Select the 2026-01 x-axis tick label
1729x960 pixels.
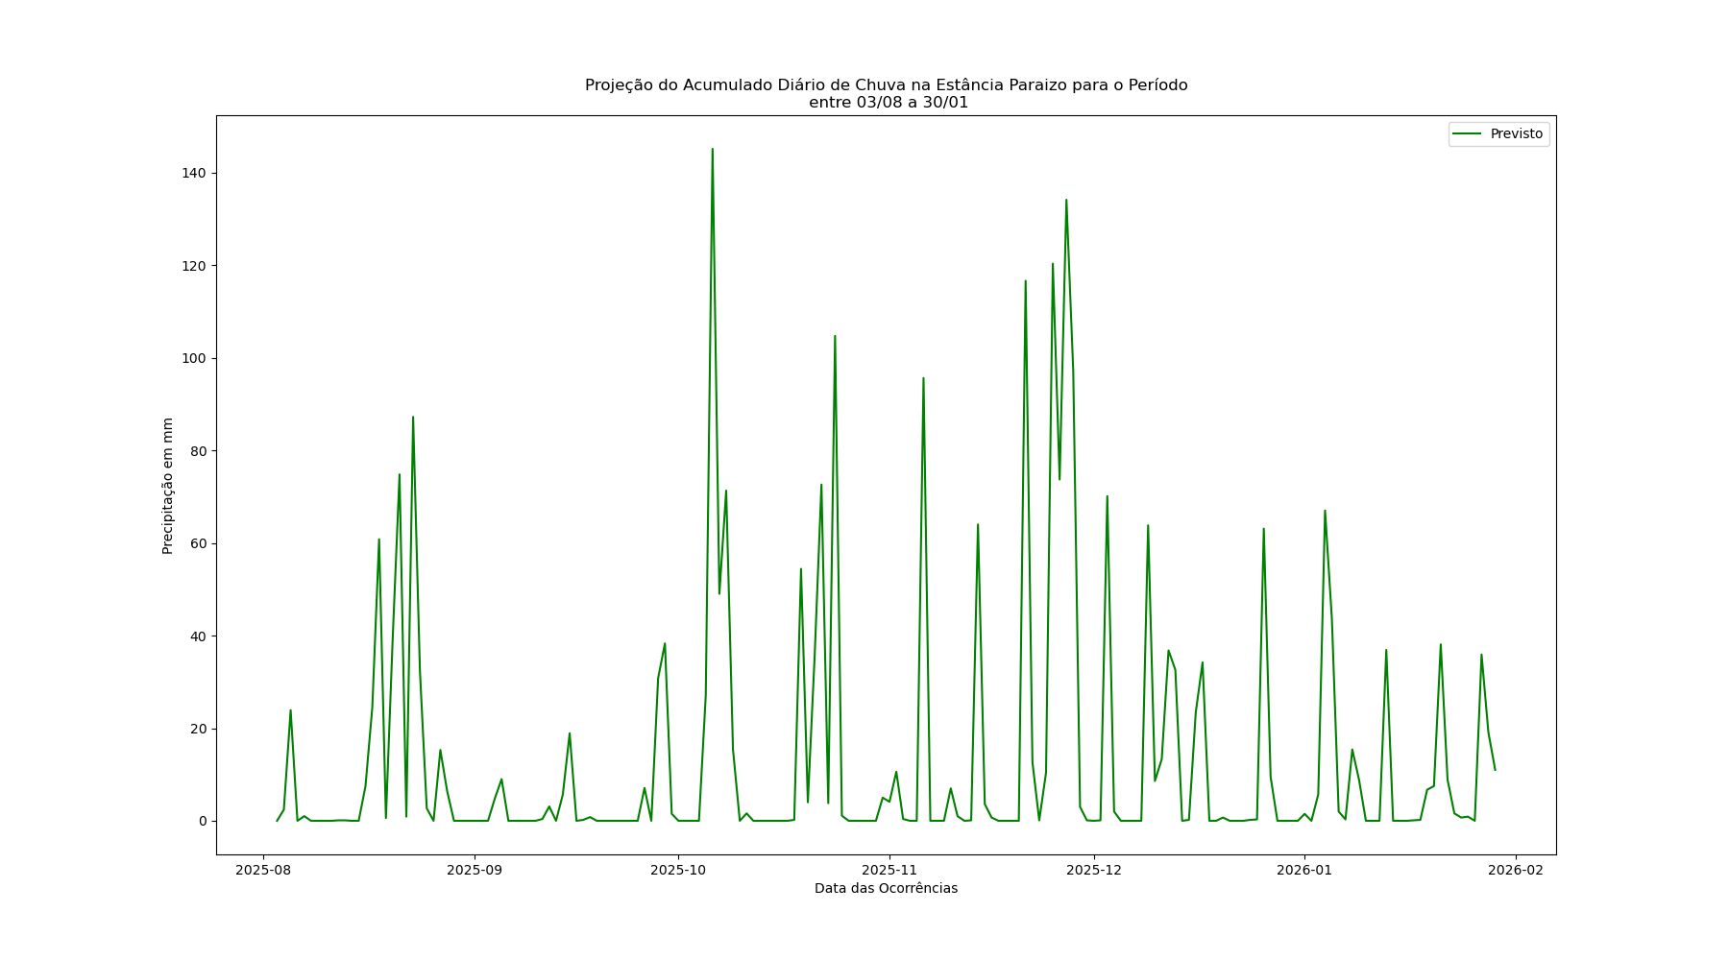[1304, 871]
